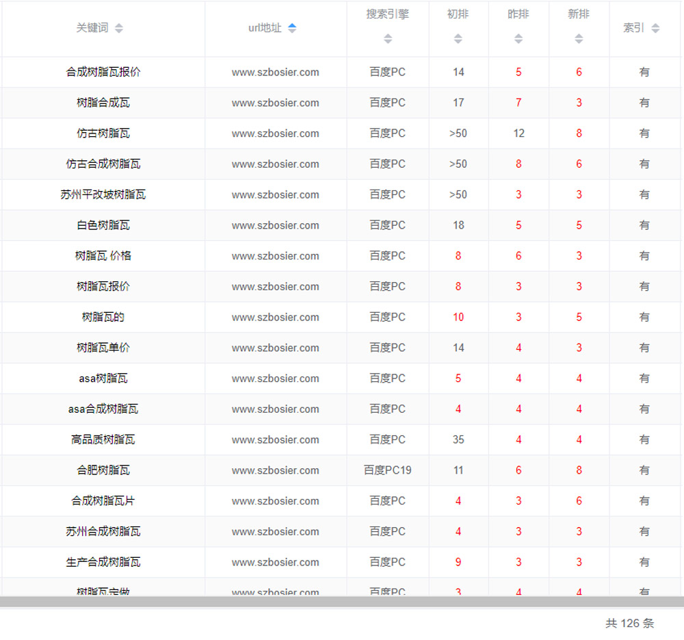684x640 pixels.
Task: Toggle sort arrows next to url地址 header
Action: coord(292,28)
